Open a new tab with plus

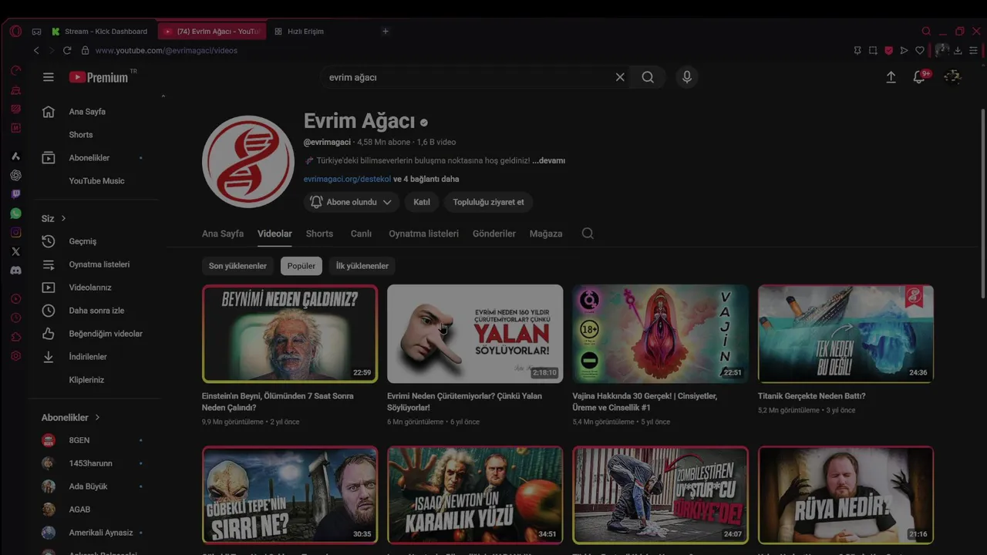pyautogui.click(x=386, y=32)
